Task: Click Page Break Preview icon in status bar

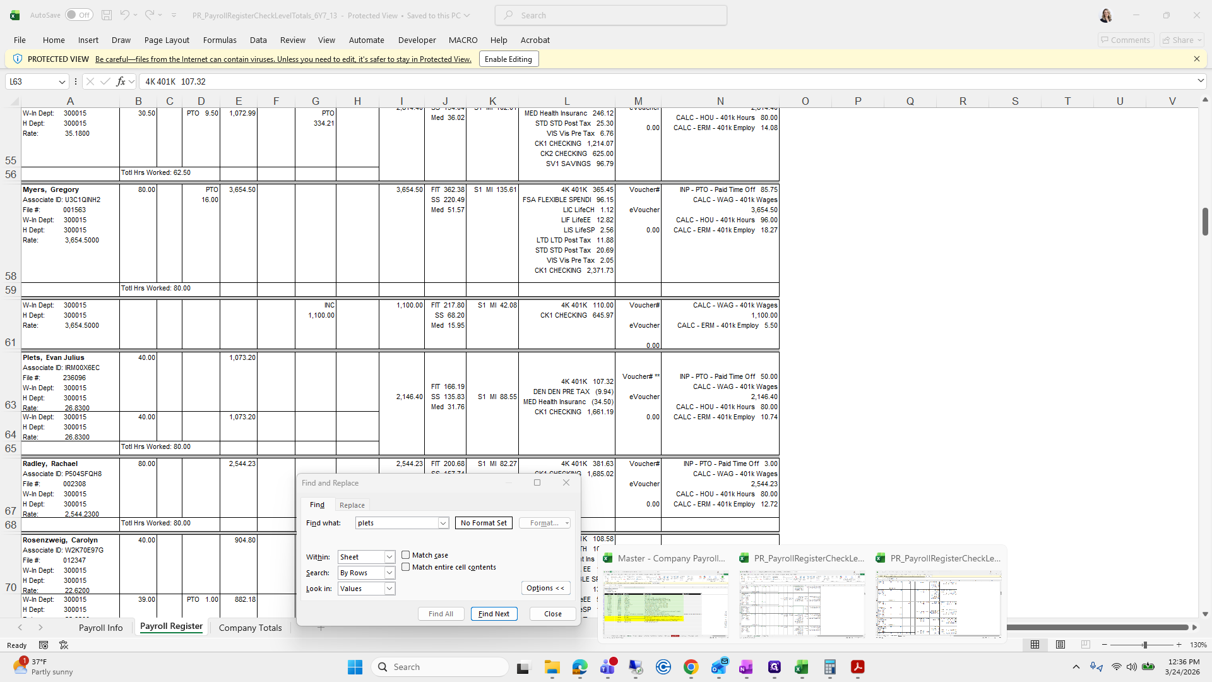Action: click(1085, 645)
